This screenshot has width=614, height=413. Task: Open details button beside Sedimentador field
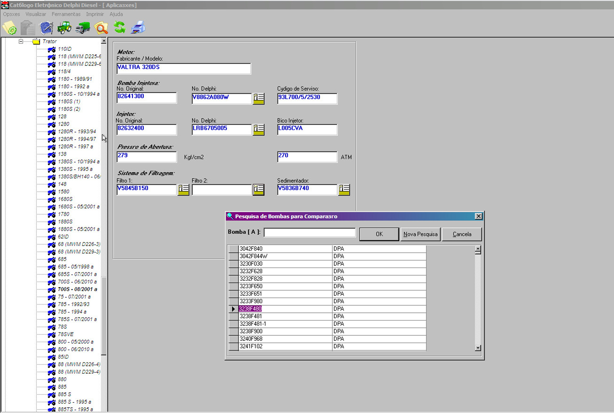344,189
